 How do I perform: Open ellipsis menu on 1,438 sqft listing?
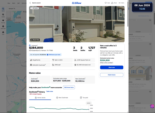150,82
